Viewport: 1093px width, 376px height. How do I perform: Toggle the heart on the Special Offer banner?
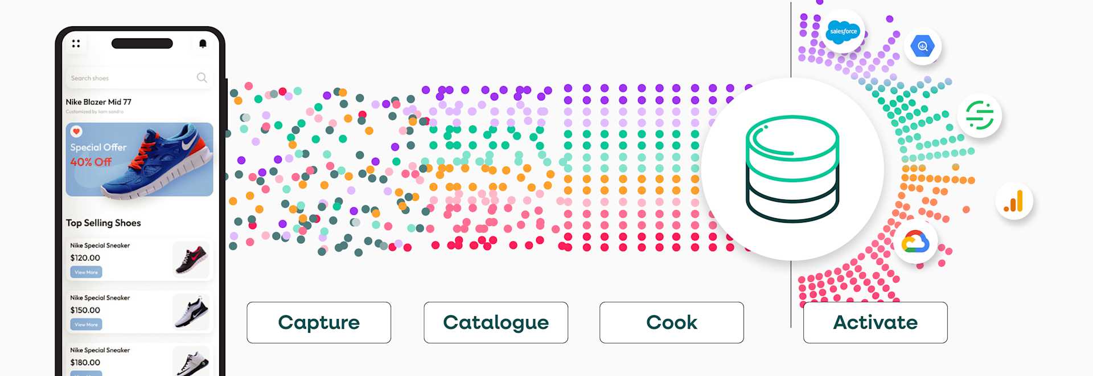[x=77, y=132]
